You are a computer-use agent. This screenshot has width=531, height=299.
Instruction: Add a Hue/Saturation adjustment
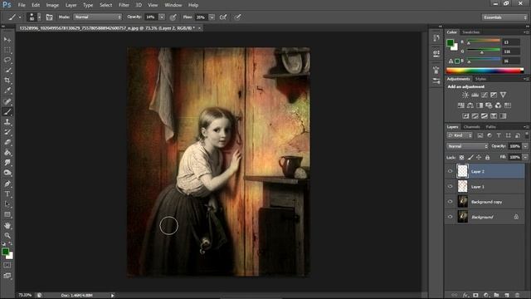coord(461,105)
